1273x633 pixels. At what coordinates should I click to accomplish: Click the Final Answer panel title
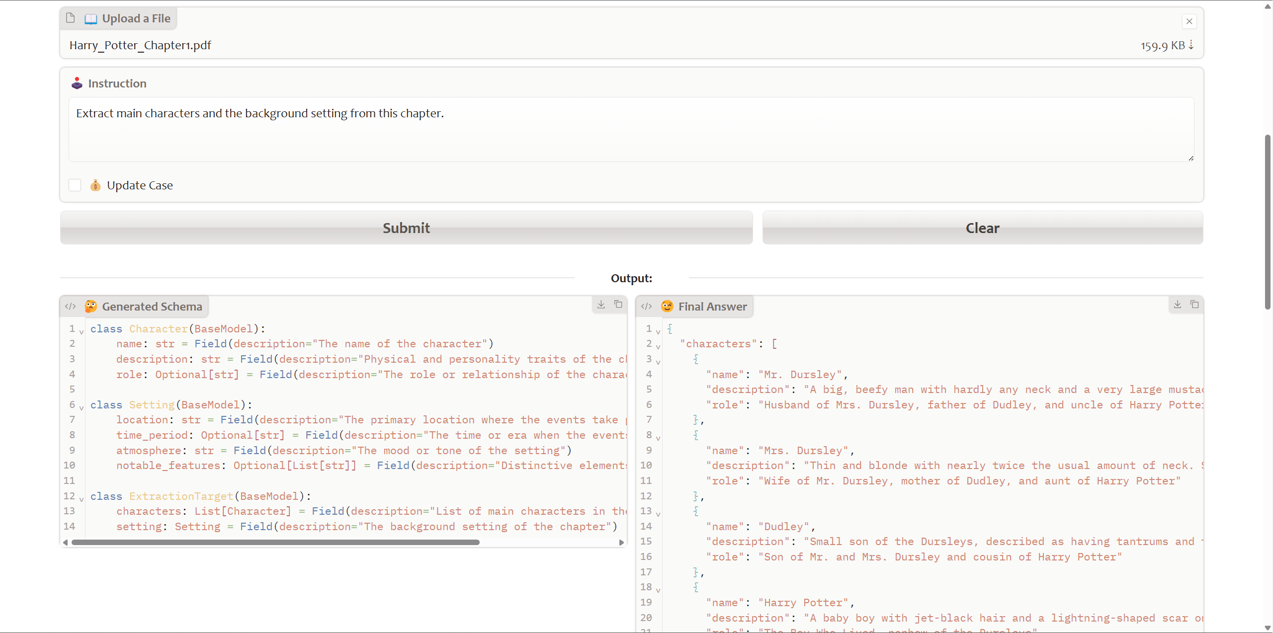point(712,306)
